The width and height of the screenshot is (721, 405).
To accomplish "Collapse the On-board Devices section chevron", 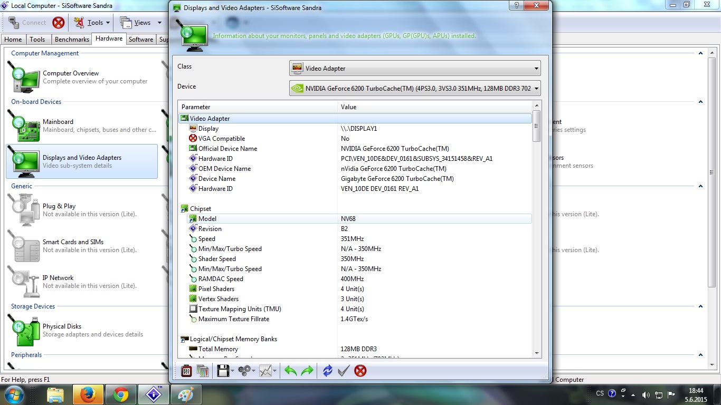I will pyautogui.click(x=700, y=102).
